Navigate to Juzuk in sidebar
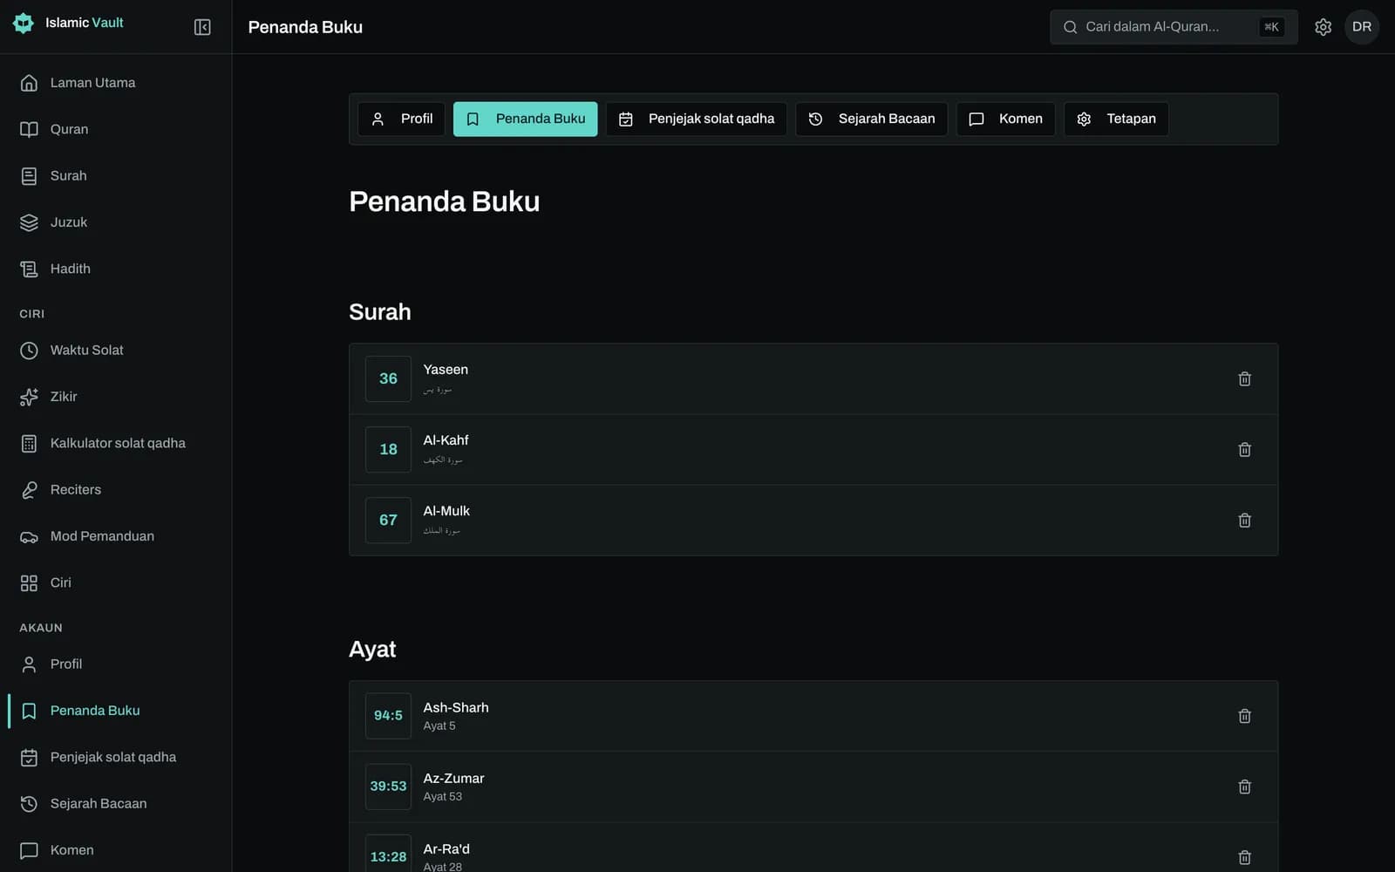1395x872 pixels. [116, 222]
